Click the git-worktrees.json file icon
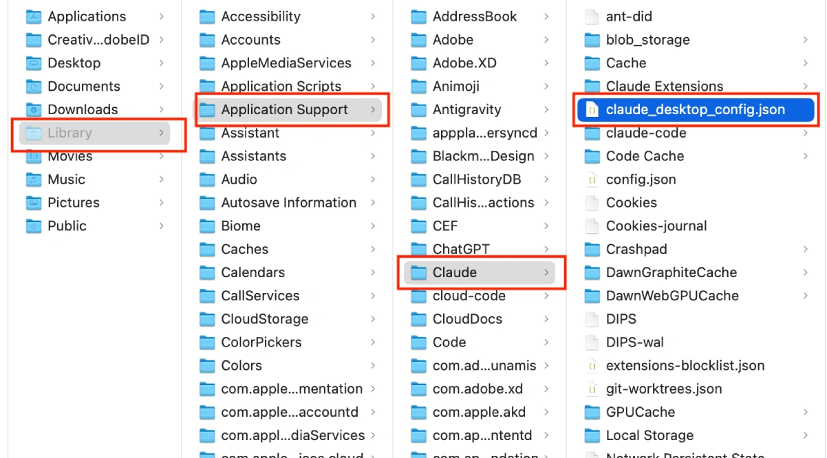Image resolution: width=827 pixels, height=458 pixels. point(592,389)
